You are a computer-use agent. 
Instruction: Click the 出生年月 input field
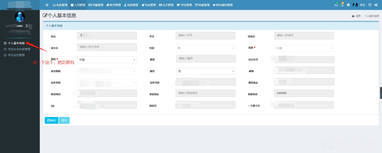(x=305, y=60)
